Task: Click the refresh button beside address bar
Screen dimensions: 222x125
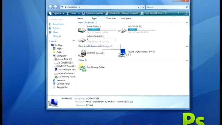Action: (143, 7)
